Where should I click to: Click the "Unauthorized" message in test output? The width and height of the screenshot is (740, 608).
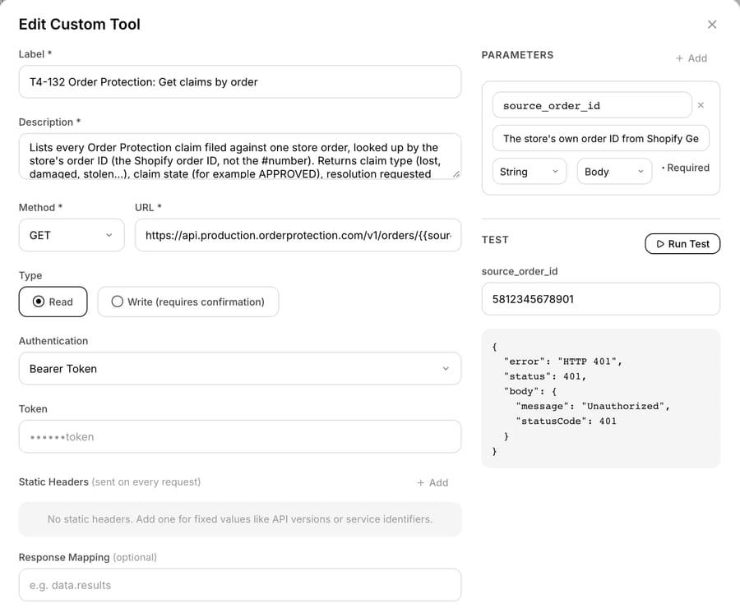coord(623,406)
